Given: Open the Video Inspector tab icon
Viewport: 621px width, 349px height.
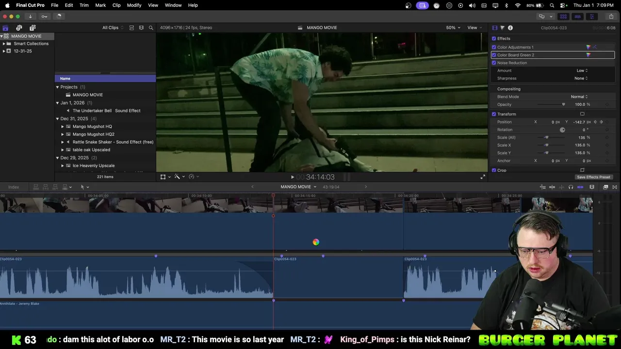Looking at the screenshot, I should [x=495, y=28].
